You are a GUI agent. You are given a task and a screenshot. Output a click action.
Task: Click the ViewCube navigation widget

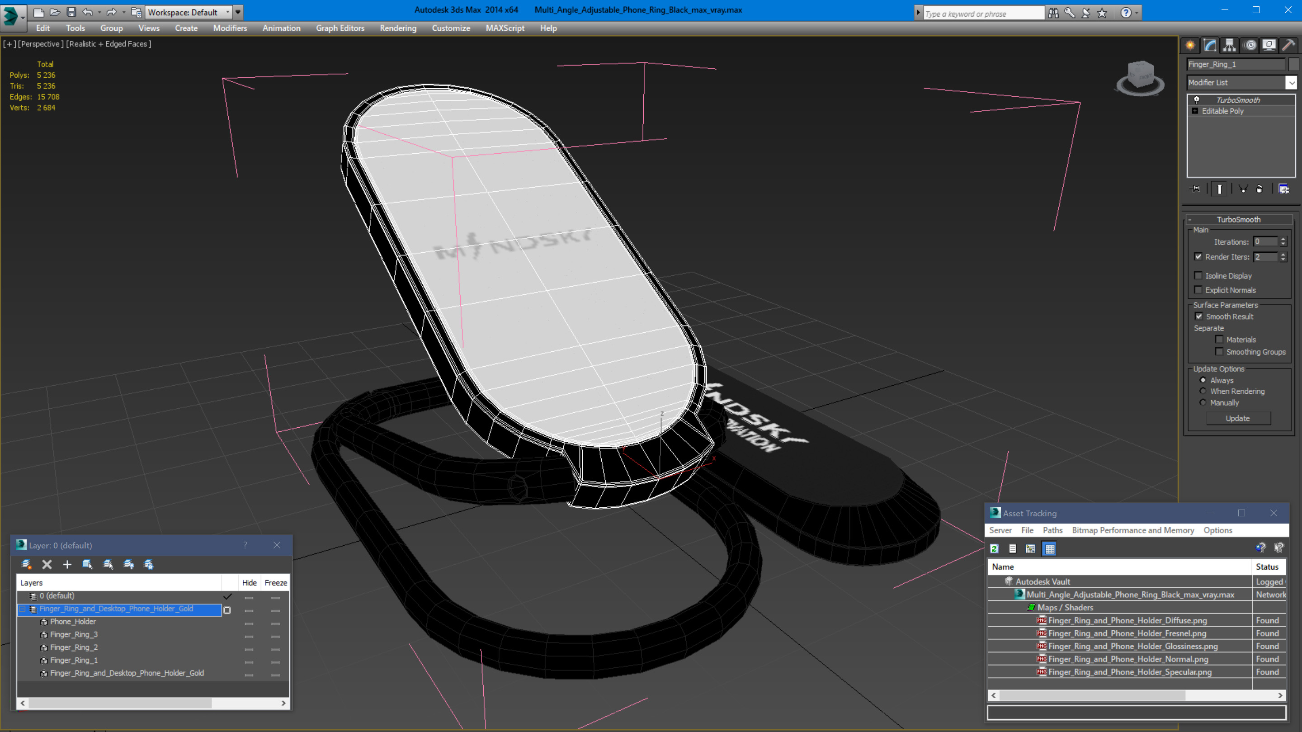click(1140, 78)
